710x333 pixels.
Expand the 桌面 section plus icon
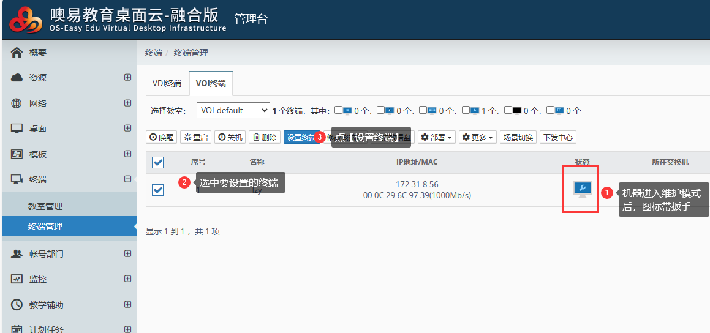(127, 129)
